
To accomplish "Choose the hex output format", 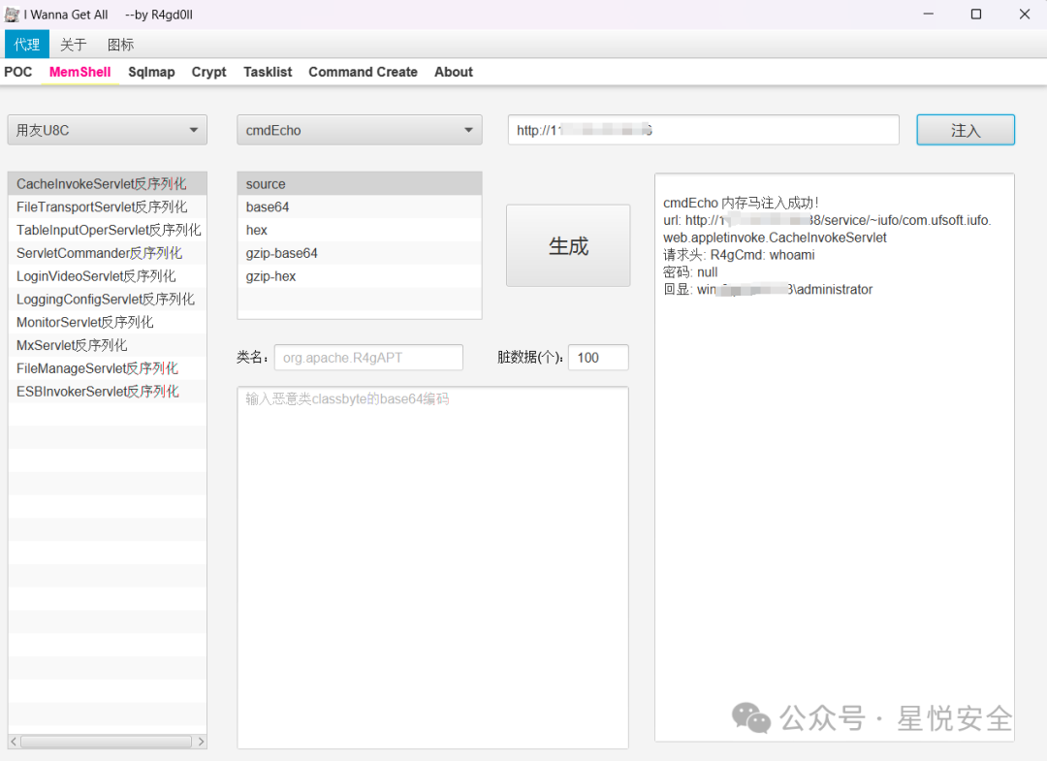I will 360,230.
